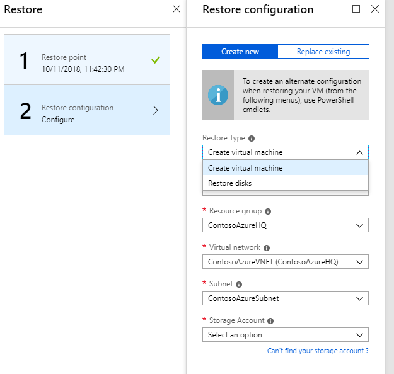
Task: Open the Resource group dropdown ContosoAzureHQ
Action: coord(286,225)
